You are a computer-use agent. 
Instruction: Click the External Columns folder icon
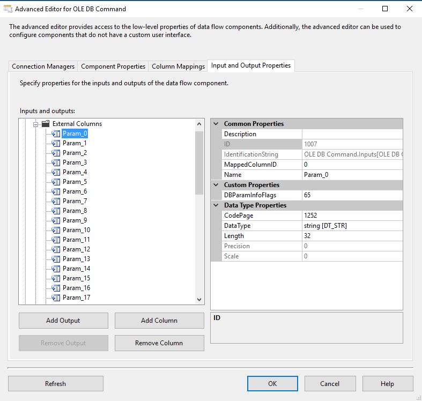46,124
